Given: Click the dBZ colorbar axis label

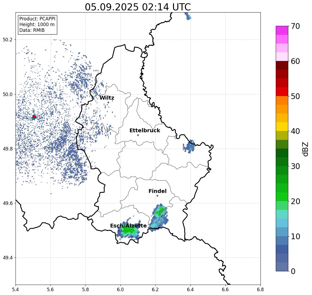Looking at the screenshot, I should [x=305, y=149].
